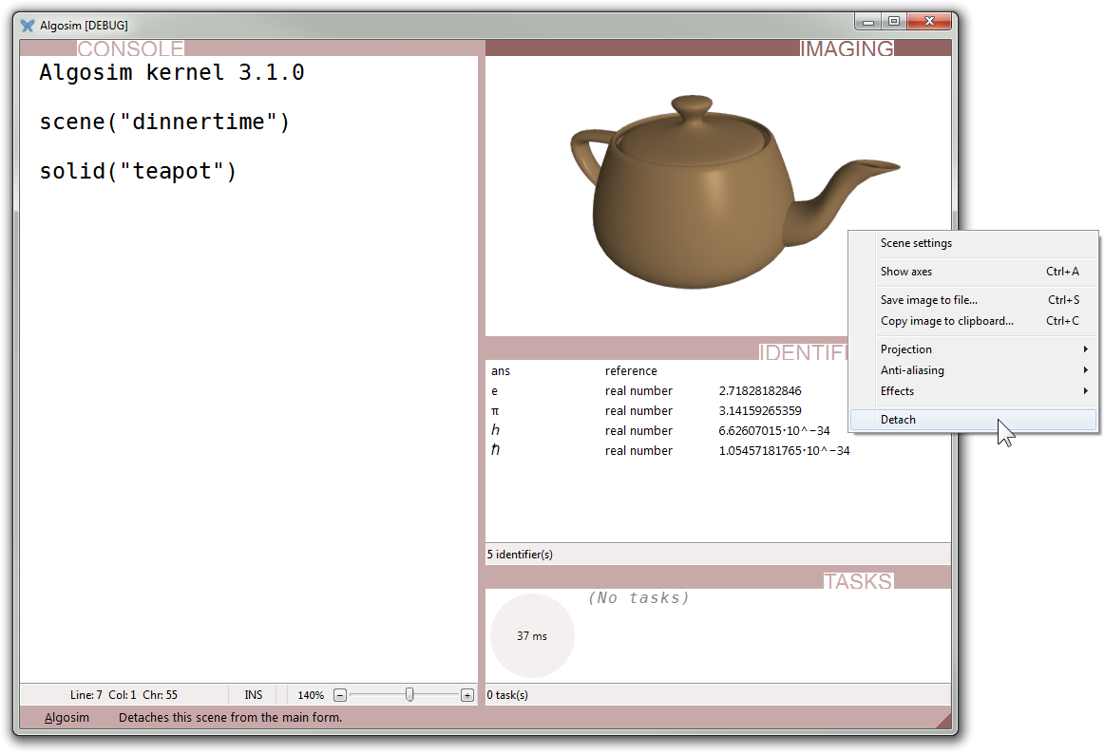1104x754 pixels.
Task: Click the Algosim butterfly icon in title bar
Action: 28,25
